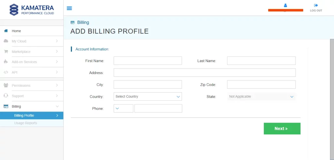Click the user profile icon
This screenshot has height=160, width=334.
(285, 6)
